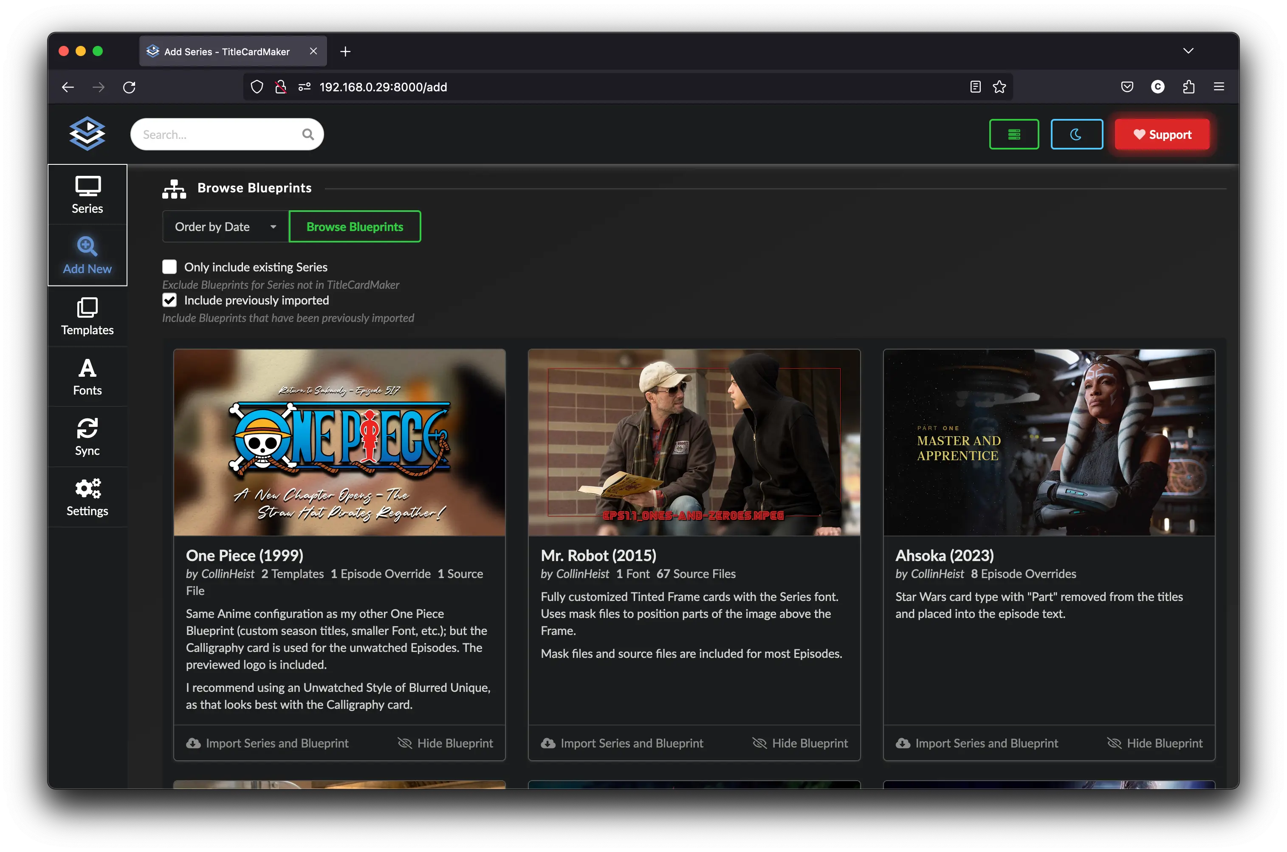The width and height of the screenshot is (1287, 852).
Task: Open the Firefox hamburger menu
Action: coord(1219,87)
